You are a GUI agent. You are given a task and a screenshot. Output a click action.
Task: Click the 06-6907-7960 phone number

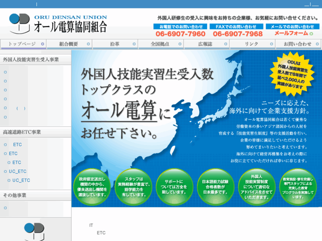(181, 34)
